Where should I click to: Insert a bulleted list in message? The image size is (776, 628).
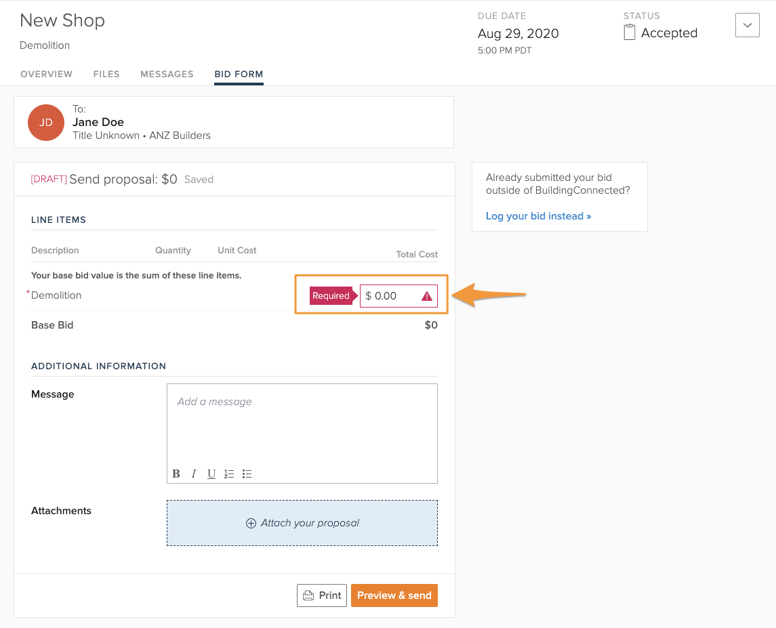point(247,474)
